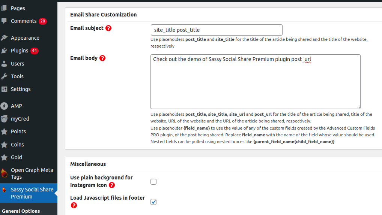The image size is (382, 215).
Task: Click the Email subject help question icon
Action: click(108, 28)
